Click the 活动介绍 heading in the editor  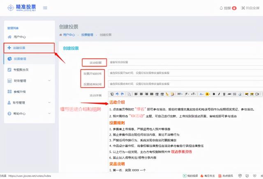point(117,102)
